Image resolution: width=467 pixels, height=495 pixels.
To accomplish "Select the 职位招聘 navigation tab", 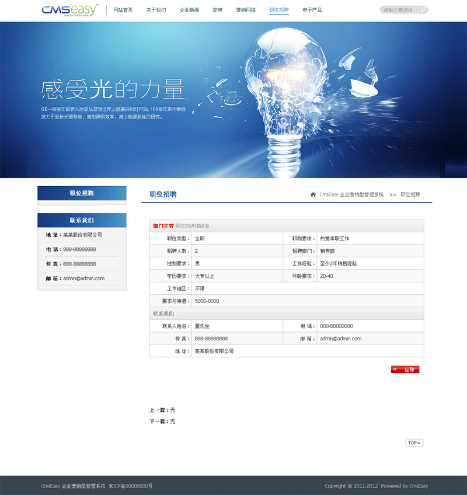I will (279, 10).
